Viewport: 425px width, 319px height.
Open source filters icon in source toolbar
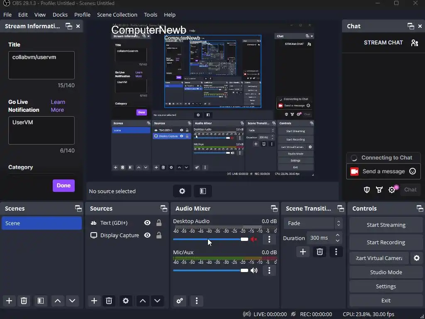203,191
